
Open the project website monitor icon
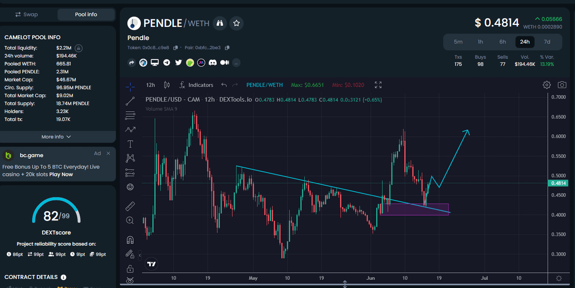(155, 62)
